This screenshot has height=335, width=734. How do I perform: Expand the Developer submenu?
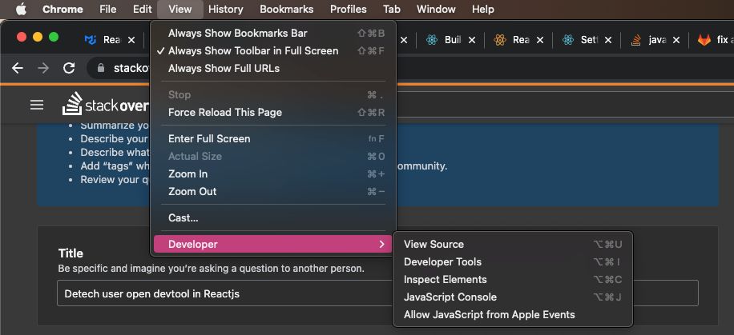coord(273,245)
